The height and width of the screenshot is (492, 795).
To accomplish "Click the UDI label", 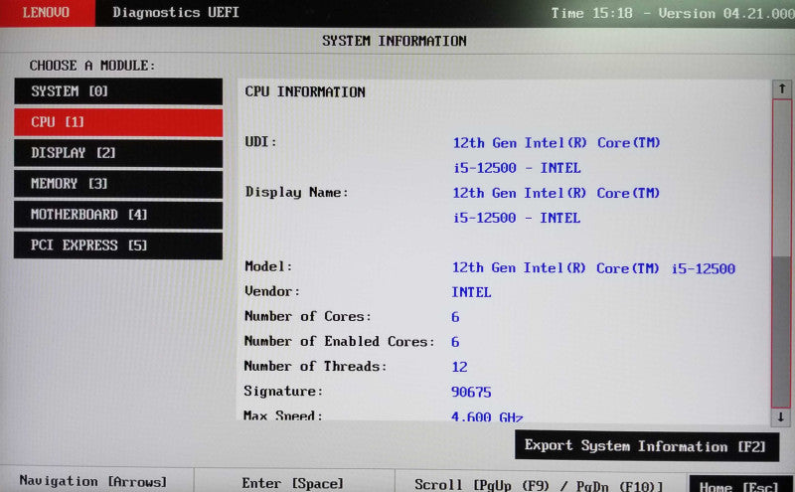I will [260, 141].
